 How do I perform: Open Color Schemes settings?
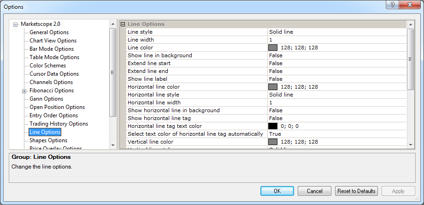click(47, 66)
